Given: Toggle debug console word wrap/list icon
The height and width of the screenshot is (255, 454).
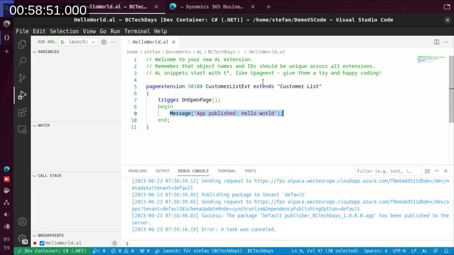Looking at the screenshot, I should click(x=427, y=171).
